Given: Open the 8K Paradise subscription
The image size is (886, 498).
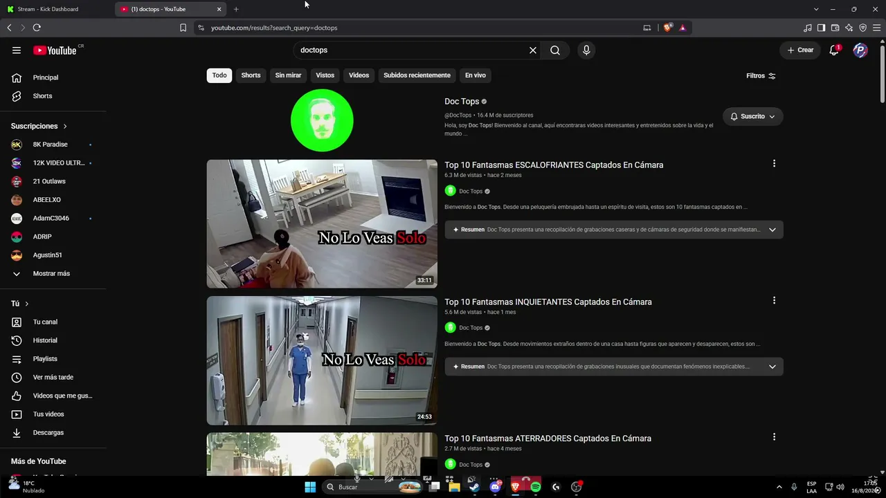Looking at the screenshot, I should click(x=51, y=145).
